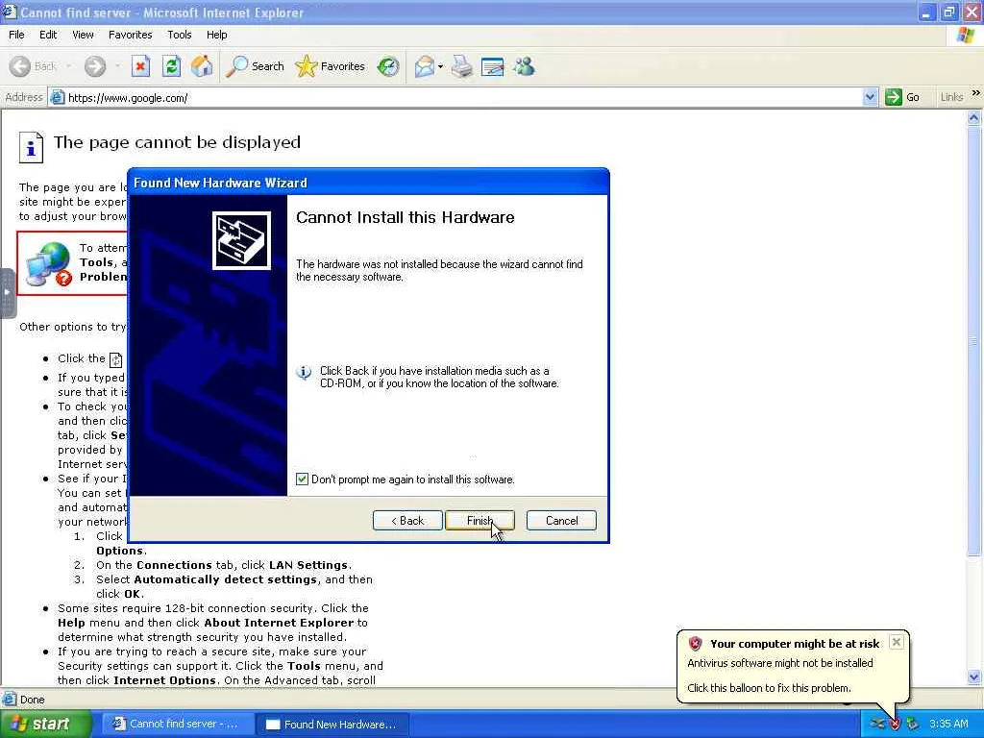Click the page scrollbar down arrow
Screen dimensions: 984x738
point(974,677)
